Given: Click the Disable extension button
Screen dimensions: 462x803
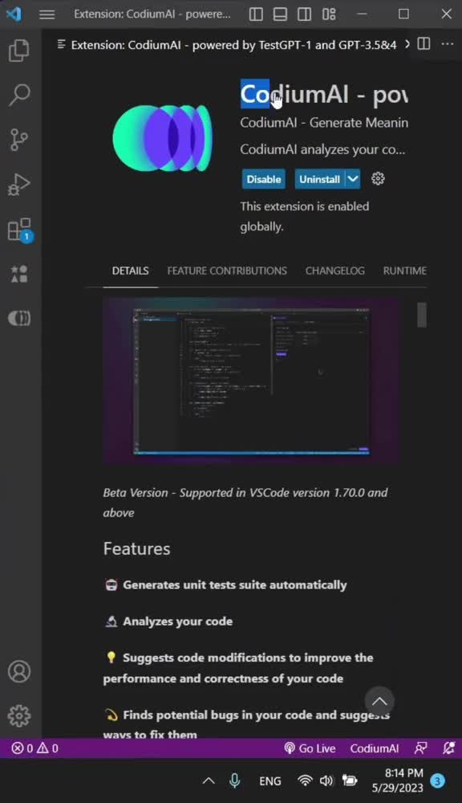Looking at the screenshot, I should pos(264,179).
